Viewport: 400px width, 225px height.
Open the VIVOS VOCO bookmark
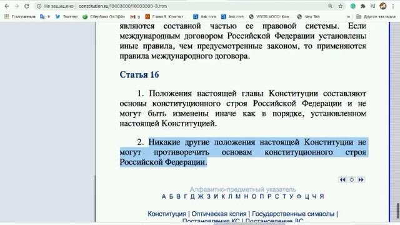[x=269, y=17]
